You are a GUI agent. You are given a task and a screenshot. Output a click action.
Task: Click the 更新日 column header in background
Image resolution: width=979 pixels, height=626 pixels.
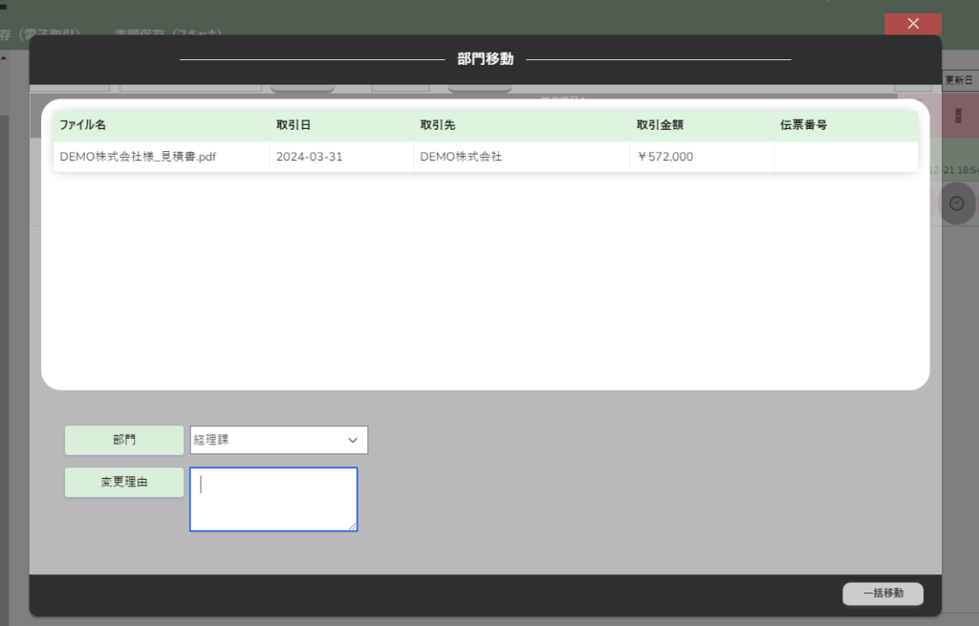(x=959, y=80)
